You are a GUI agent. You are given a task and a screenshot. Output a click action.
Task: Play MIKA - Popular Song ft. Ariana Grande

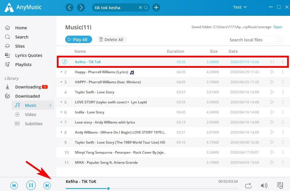click(x=272, y=162)
